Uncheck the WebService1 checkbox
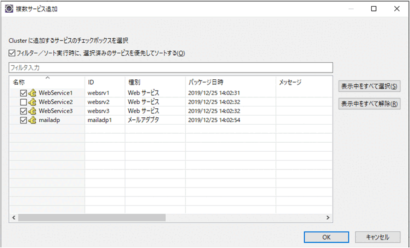The height and width of the screenshot is (248, 410). [x=24, y=93]
